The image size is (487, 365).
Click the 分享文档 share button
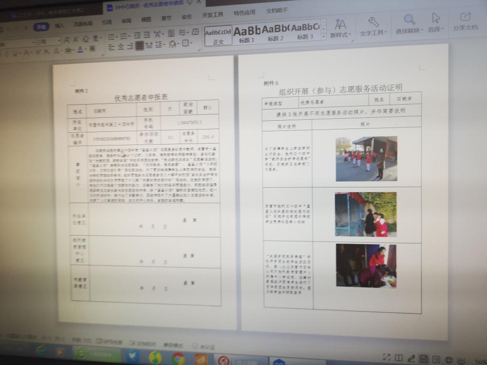(x=465, y=21)
